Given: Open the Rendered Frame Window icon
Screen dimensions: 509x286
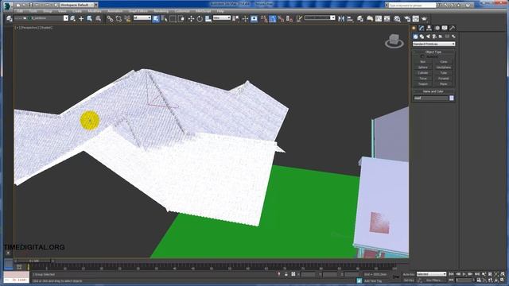Looking at the screenshot, I should tap(415, 19).
